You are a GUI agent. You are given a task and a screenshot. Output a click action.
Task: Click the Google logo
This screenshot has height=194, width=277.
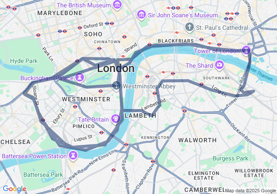click(x=15, y=189)
